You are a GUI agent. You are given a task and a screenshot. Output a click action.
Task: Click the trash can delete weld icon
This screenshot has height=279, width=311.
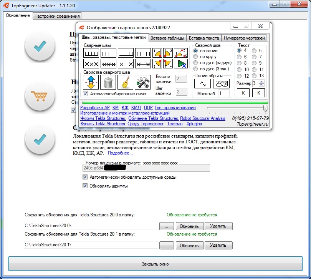coord(108,82)
